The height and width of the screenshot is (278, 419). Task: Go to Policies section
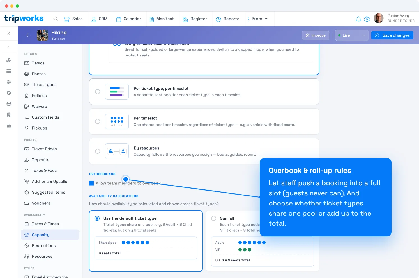50,96
